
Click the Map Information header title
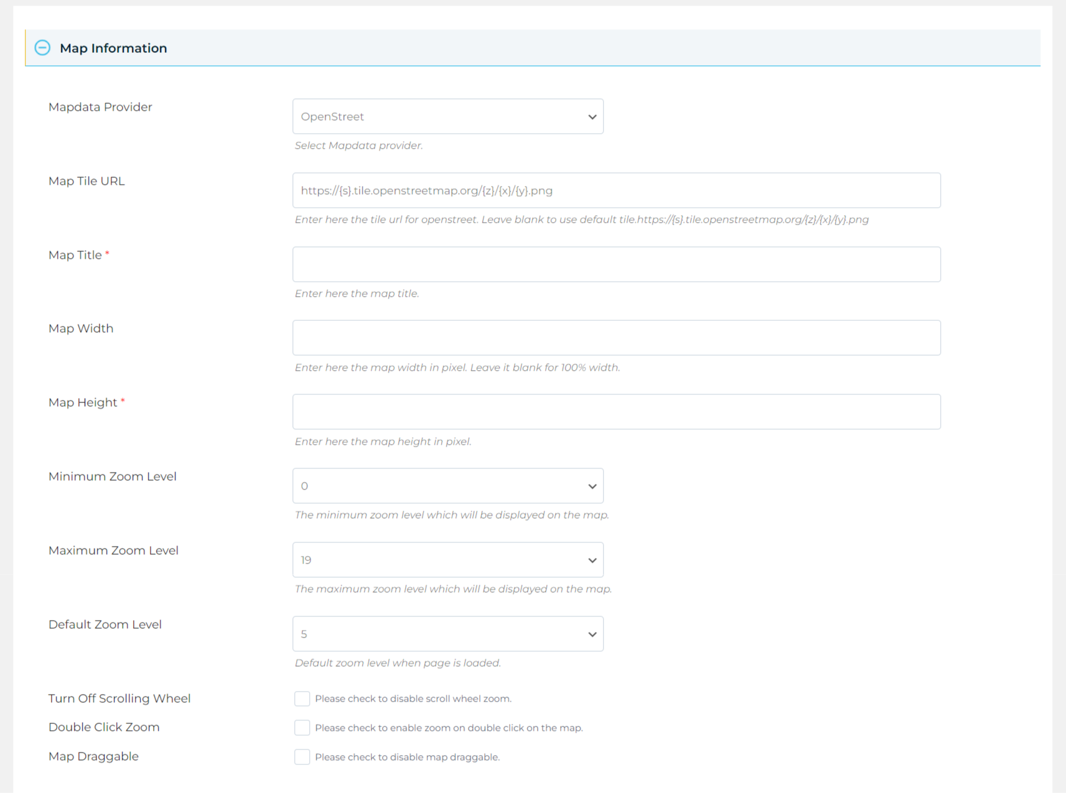[113, 48]
